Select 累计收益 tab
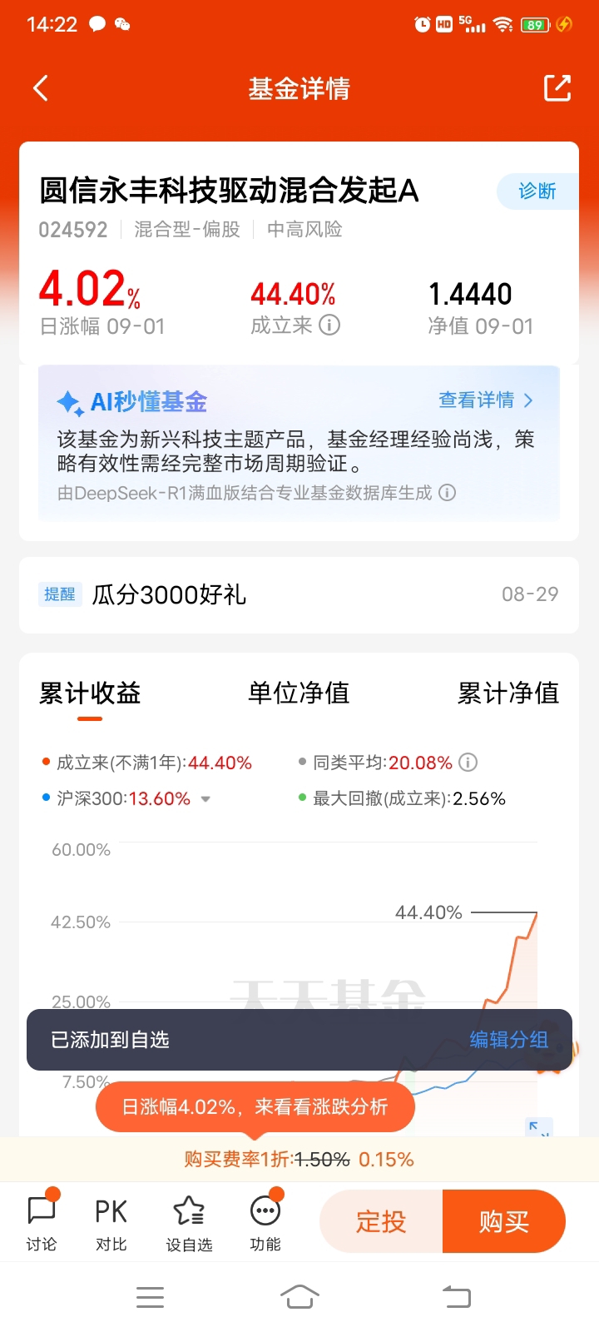The width and height of the screenshot is (599, 1332). 90,693
